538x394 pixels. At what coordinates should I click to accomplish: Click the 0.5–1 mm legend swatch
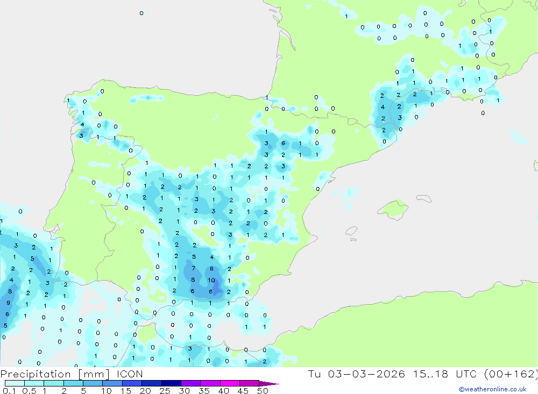click(34, 383)
